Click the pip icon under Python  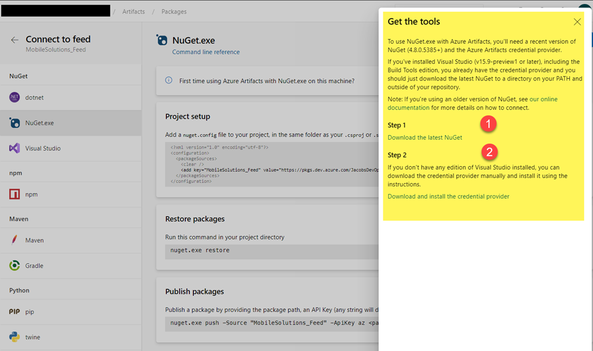pyautogui.click(x=14, y=312)
